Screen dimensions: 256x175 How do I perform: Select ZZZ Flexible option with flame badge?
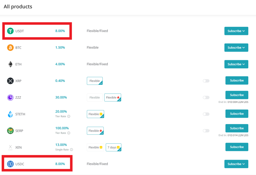tap(113, 98)
